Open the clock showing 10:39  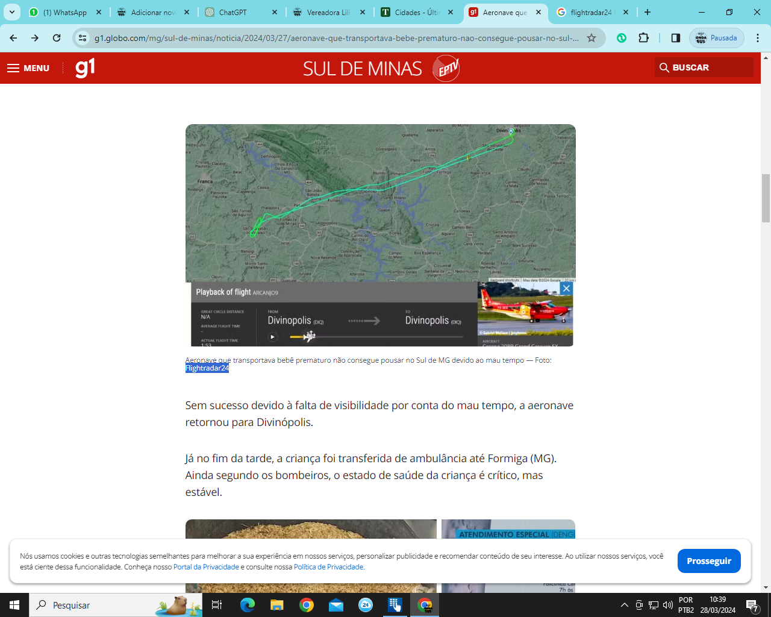[x=718, y=605]
